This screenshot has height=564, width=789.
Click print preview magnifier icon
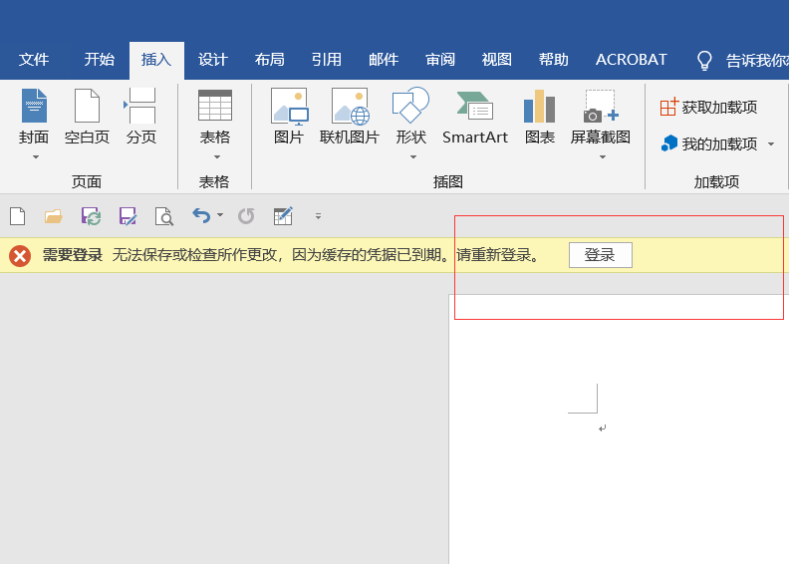(x=163, y=216)
